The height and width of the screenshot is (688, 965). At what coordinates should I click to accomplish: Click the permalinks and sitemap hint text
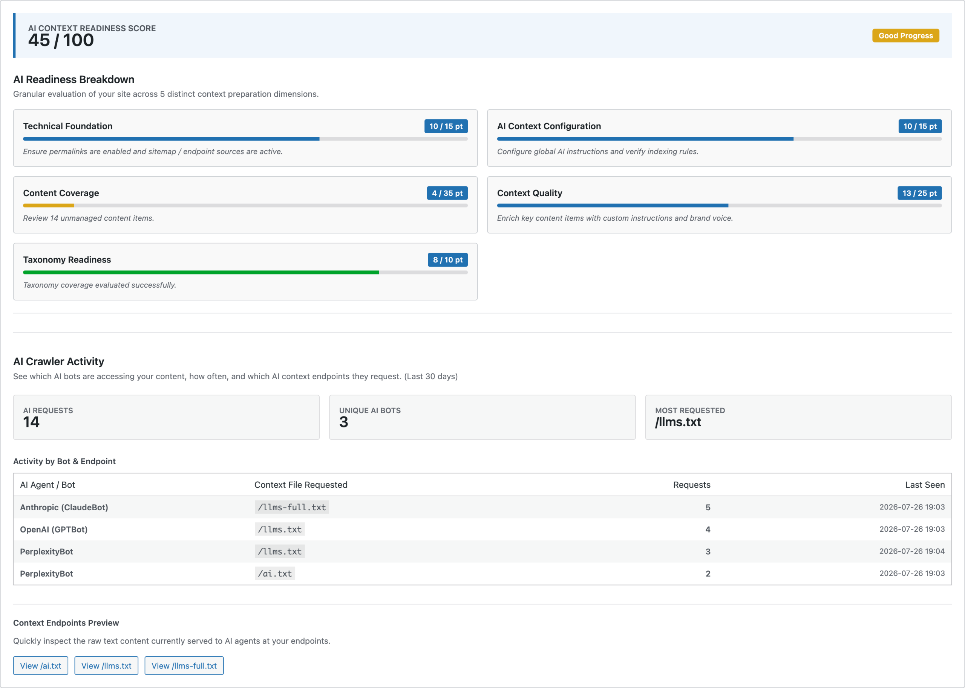point(153,152)
